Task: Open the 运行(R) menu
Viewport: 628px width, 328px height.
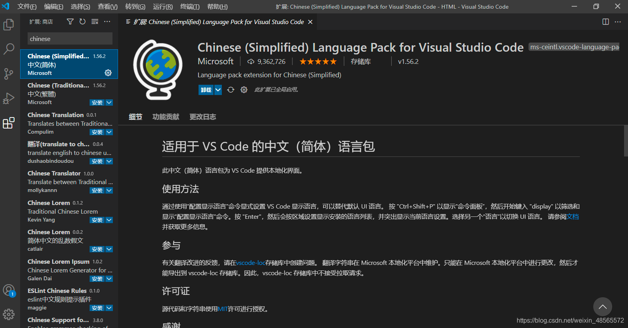Action: click(x=163, y=7)
